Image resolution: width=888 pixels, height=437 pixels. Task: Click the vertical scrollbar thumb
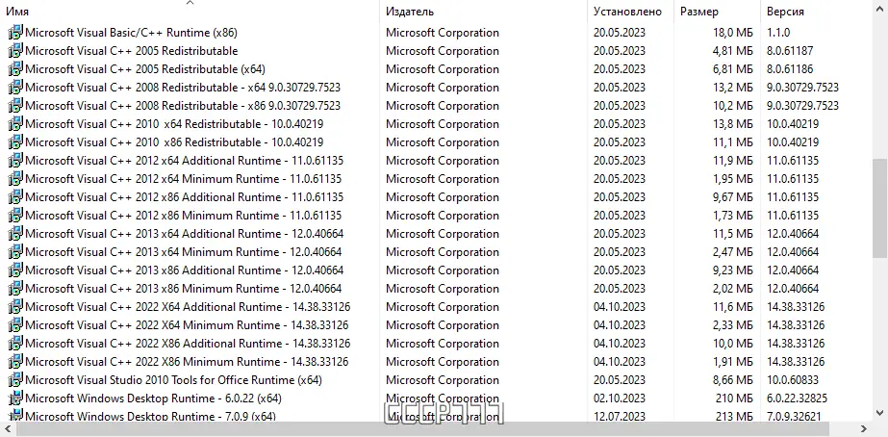(x=879, y=208)
